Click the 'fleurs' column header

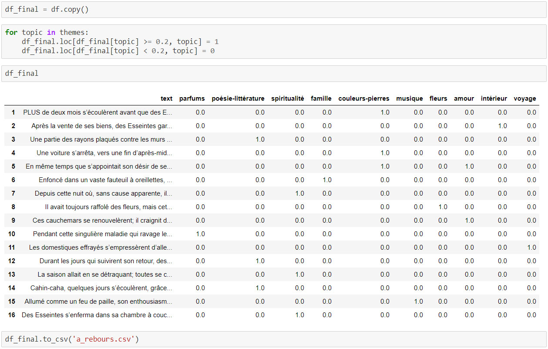[438, 98]
